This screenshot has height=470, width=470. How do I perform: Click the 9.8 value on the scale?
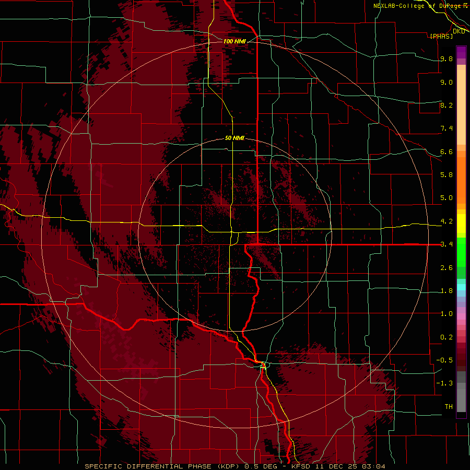[446, 59]
